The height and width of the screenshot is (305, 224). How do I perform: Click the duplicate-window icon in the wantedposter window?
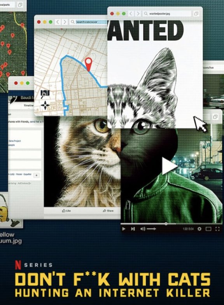[196, 14]
